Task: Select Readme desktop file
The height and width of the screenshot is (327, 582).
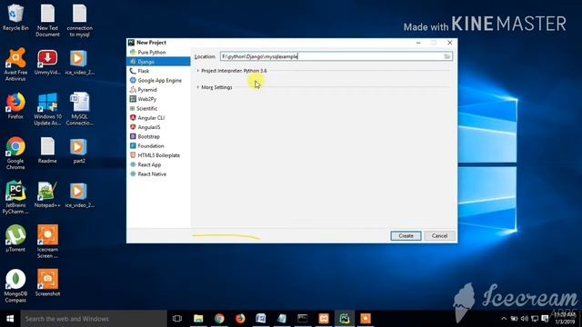Action: pyautogui.click(x=47, y=150)
